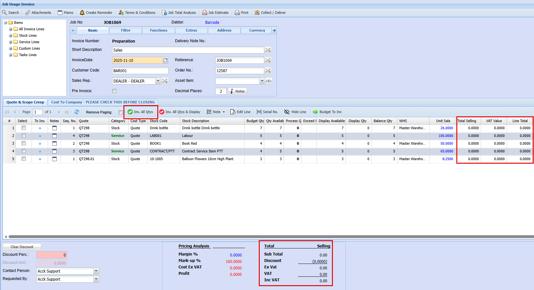Tick the Pre Invoice checkbox
This screenshot has height=290, width=534.
coord(114,91)
